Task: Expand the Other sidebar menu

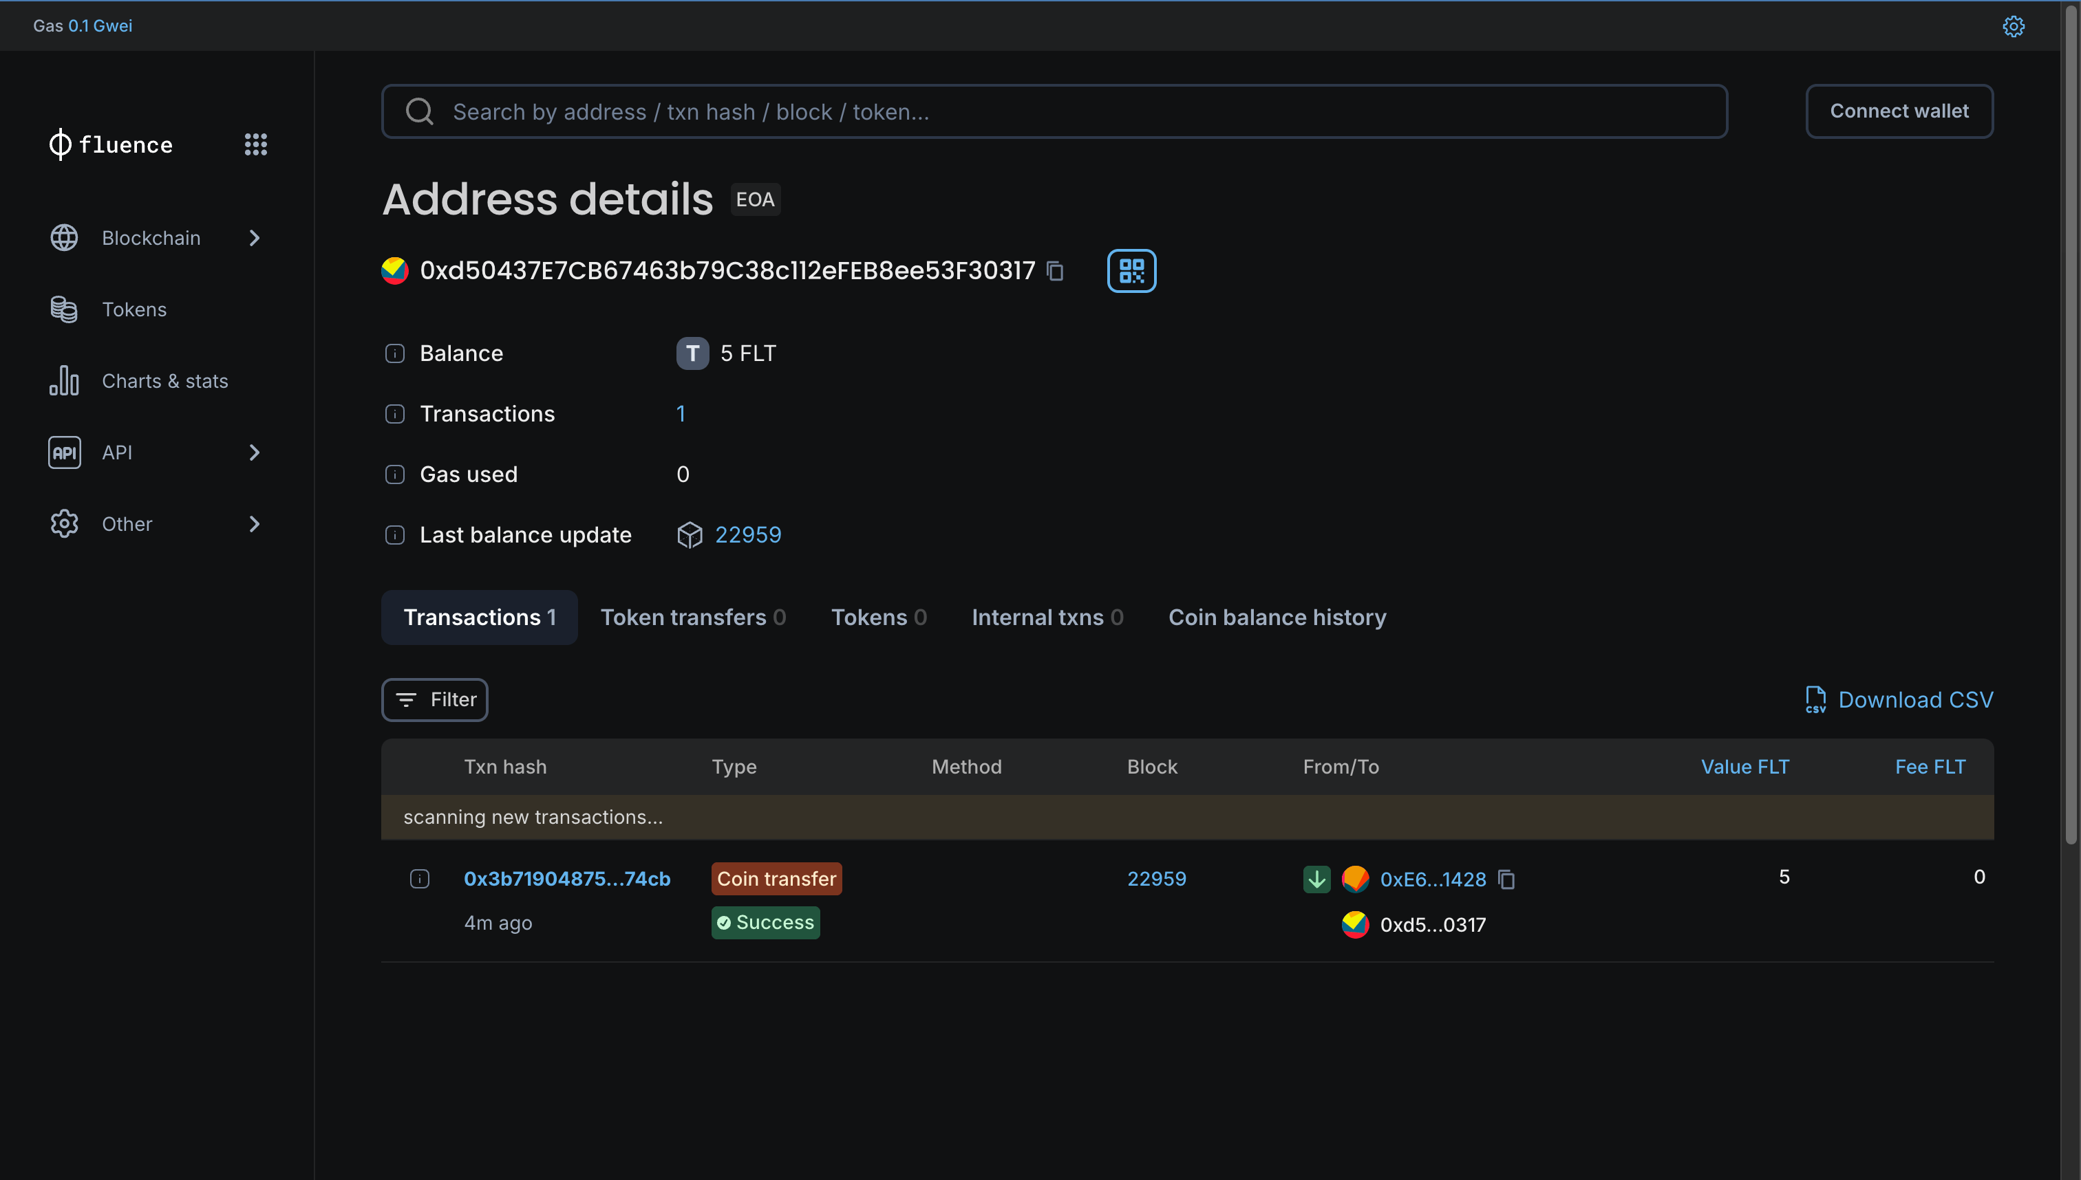Action: pos(255,523)
